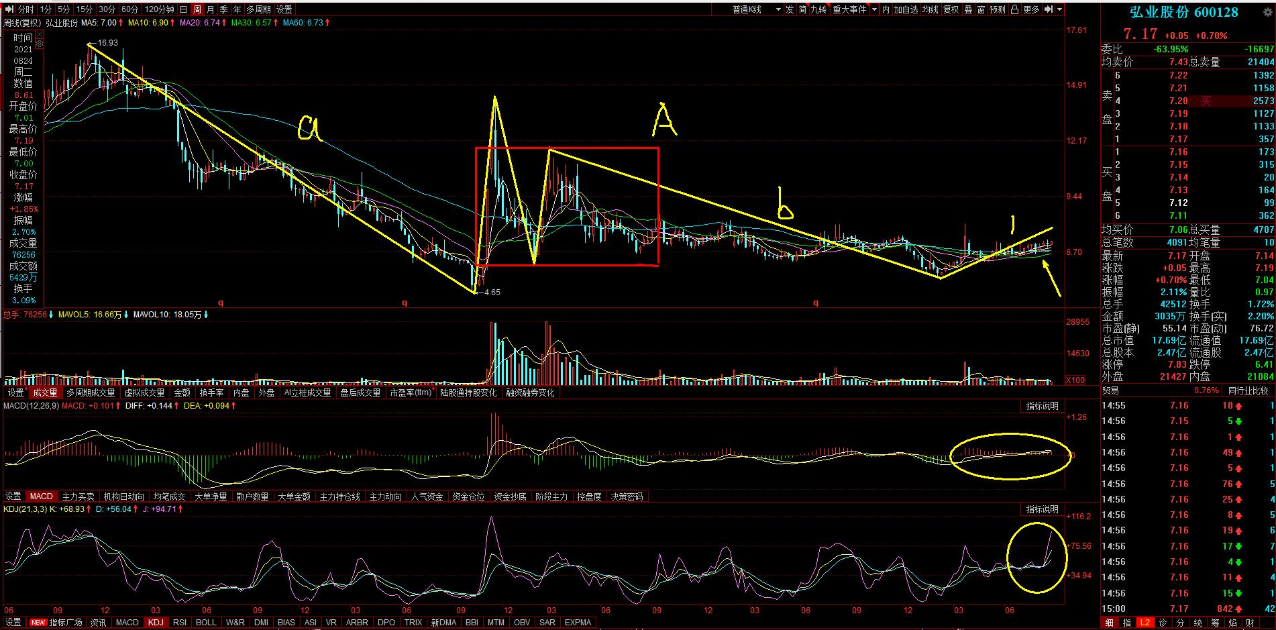
Task: Open the 更多 more options menu
Action: coord(1031,9)
